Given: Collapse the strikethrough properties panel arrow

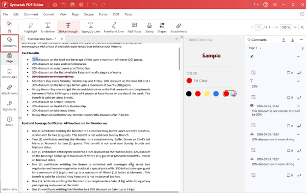Looking at the screenshot, I should click(181, 37).
